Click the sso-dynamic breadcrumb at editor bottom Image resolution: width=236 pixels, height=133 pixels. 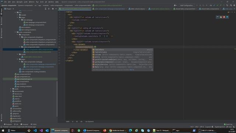point(90,122)
